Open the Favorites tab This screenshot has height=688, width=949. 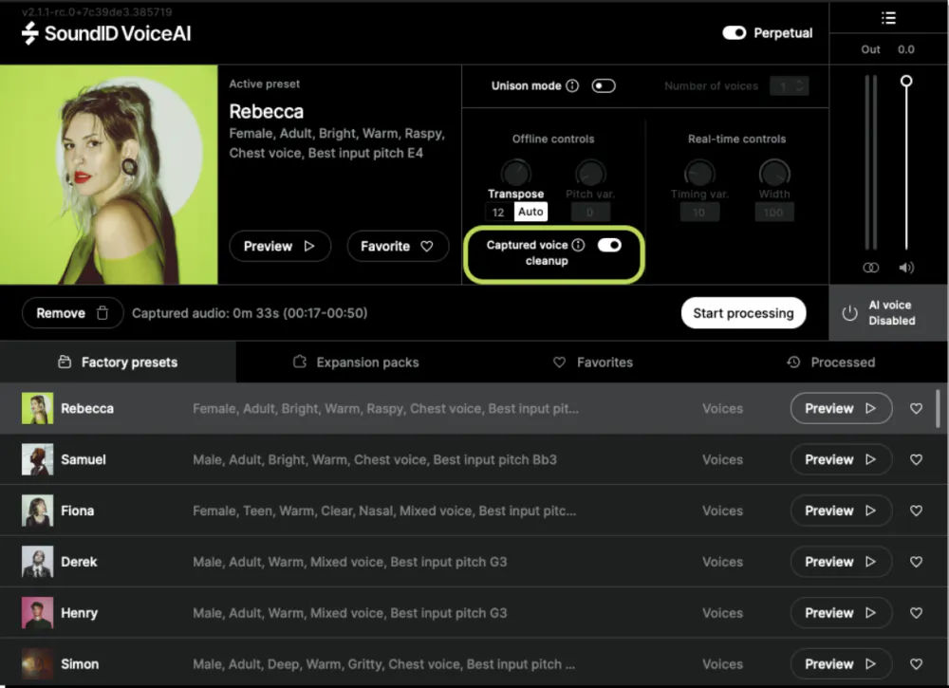point(593,362)
